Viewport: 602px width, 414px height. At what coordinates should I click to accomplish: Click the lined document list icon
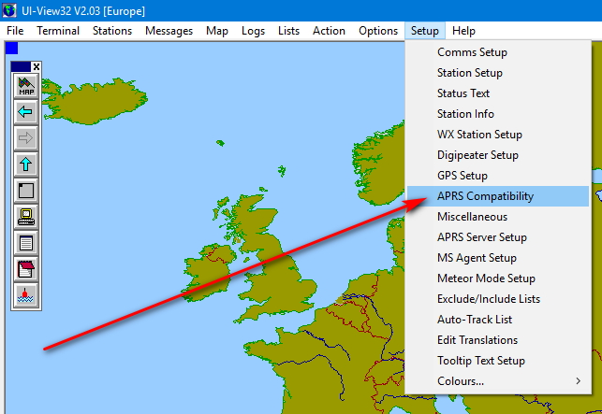(26, 244)
